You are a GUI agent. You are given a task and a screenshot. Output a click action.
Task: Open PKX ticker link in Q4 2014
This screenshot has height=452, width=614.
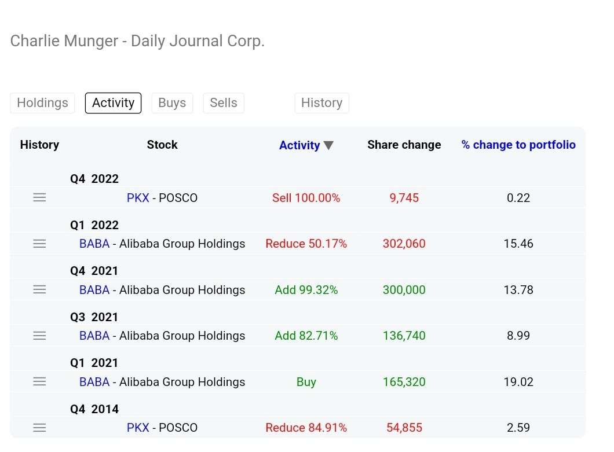click(138, 428)
